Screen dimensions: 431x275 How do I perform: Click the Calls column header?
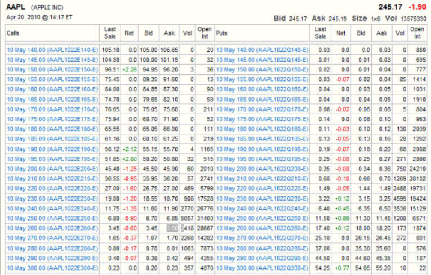tap(13, 33)
